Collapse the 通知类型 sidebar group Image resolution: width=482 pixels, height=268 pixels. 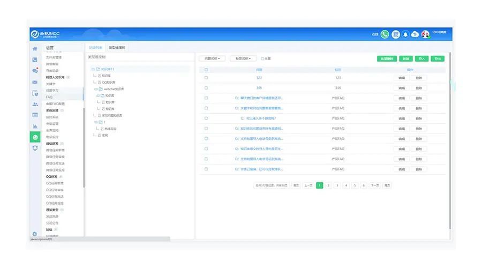62,210
